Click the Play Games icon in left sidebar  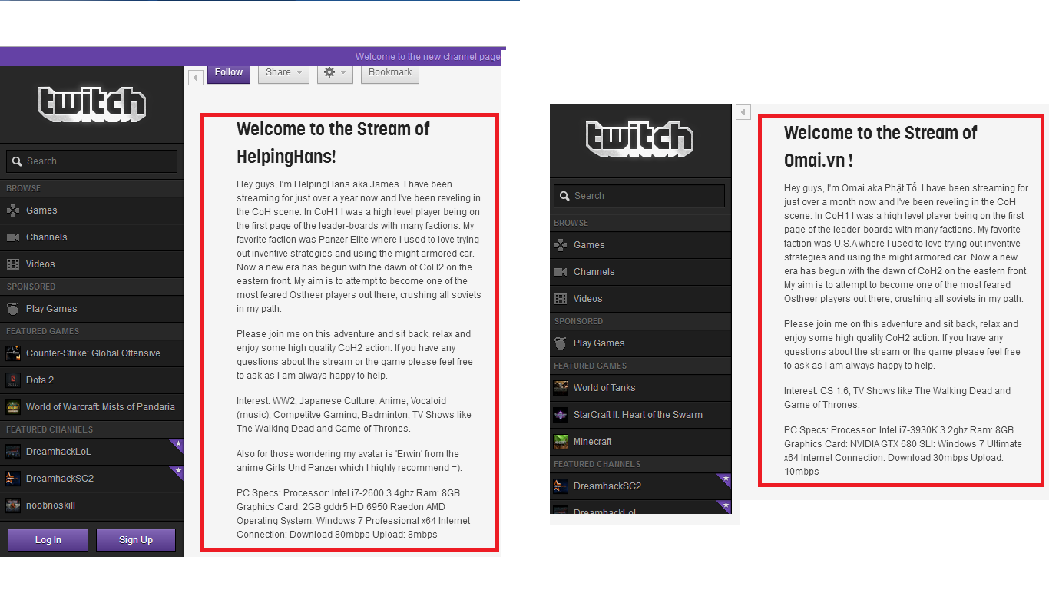point(13,309)
